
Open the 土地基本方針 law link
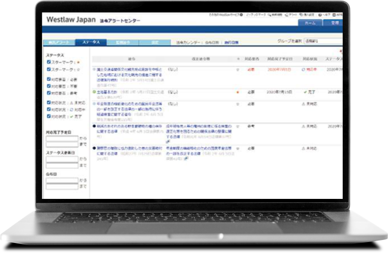point(107,92)
